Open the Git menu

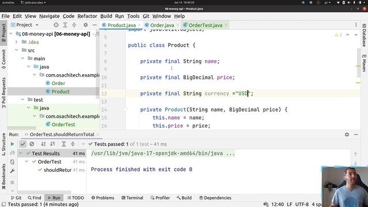point(146,16)
